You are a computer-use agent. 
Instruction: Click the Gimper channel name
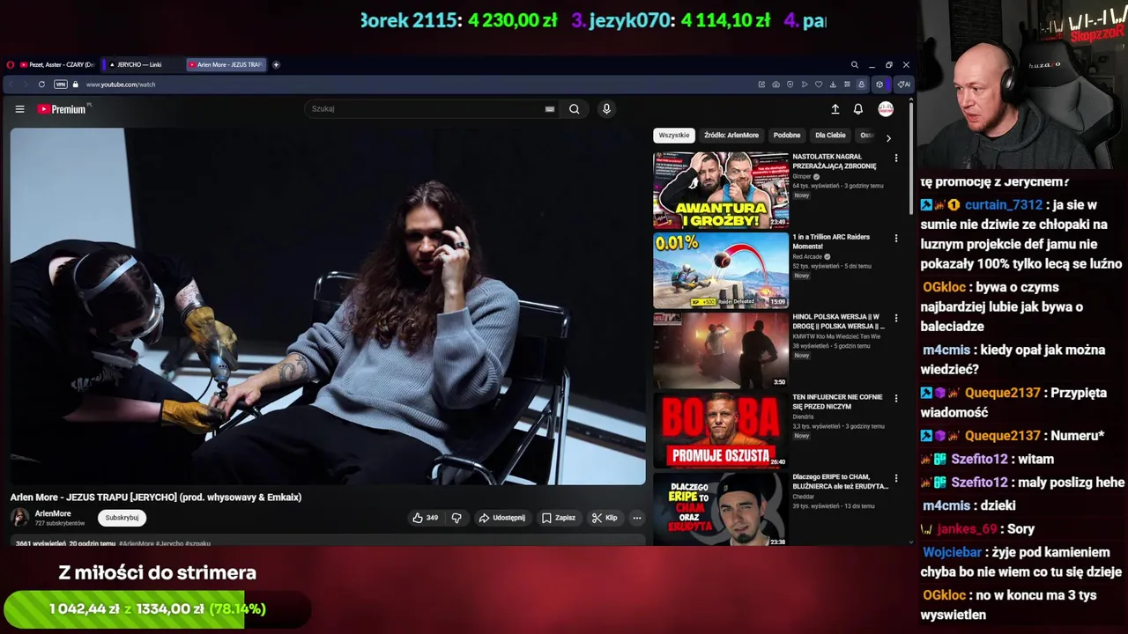point(802,176)
